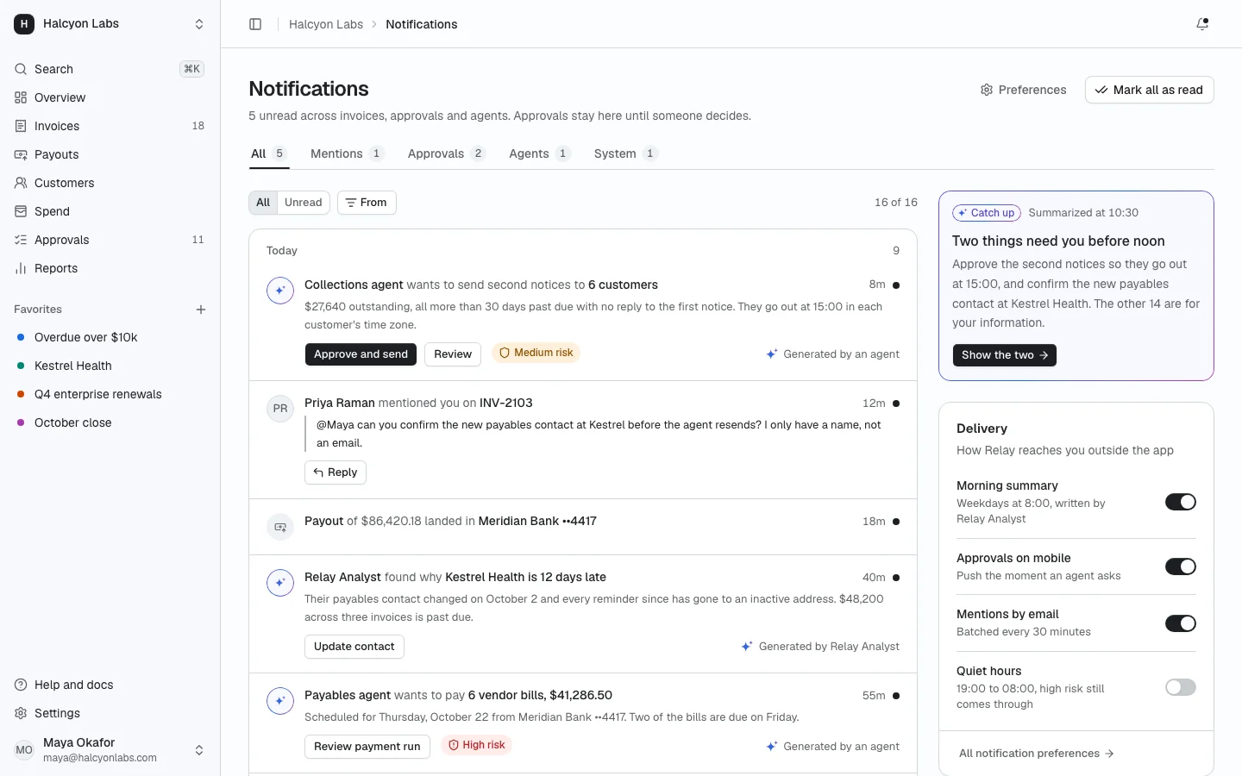The width and height of the screenshot is (1242, 776).
Task: Switch to the System tab
Action: pos(625,153)
